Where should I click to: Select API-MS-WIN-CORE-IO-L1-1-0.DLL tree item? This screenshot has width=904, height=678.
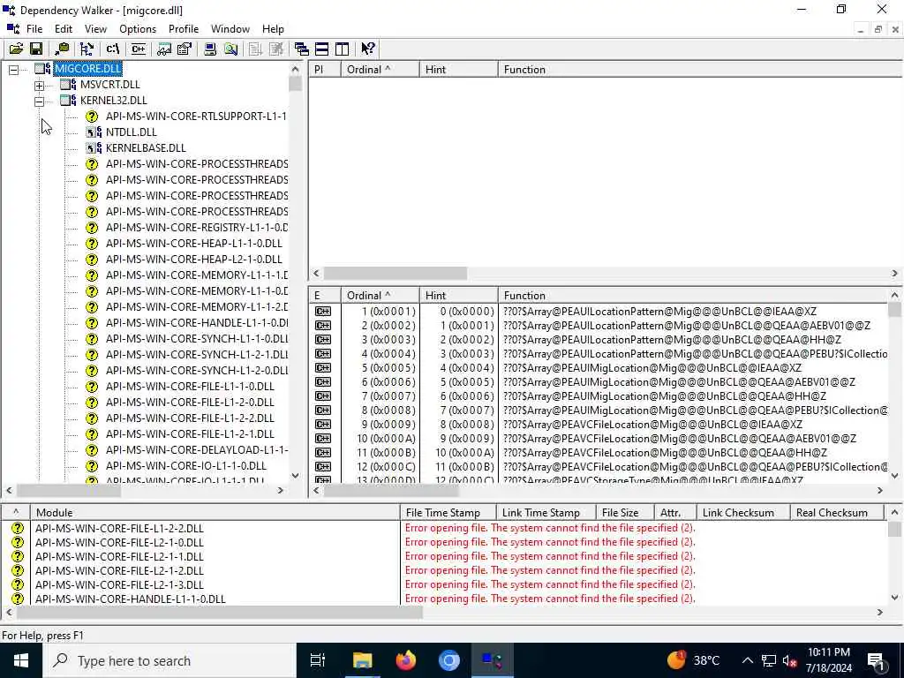tap(185, 466)
